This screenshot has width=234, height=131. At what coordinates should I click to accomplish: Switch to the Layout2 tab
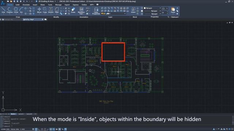click(29, 114)
